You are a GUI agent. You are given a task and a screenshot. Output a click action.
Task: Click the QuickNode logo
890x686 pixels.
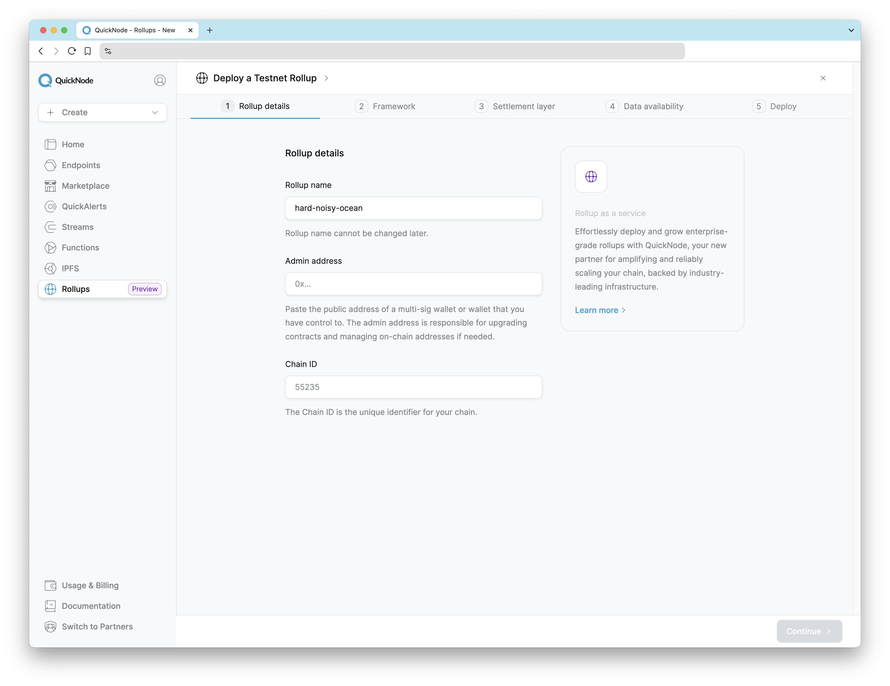tap(66, 81)
